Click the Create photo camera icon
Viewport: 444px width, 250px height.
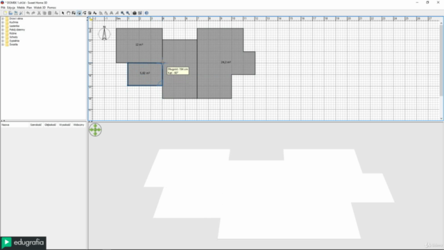pyautogui.click(x=135, y=13)
